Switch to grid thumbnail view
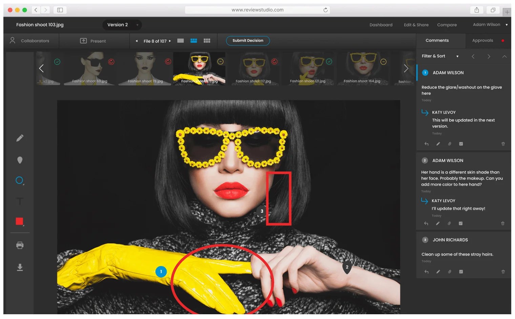Screen dimensions: 515x319 pos(207,41)
